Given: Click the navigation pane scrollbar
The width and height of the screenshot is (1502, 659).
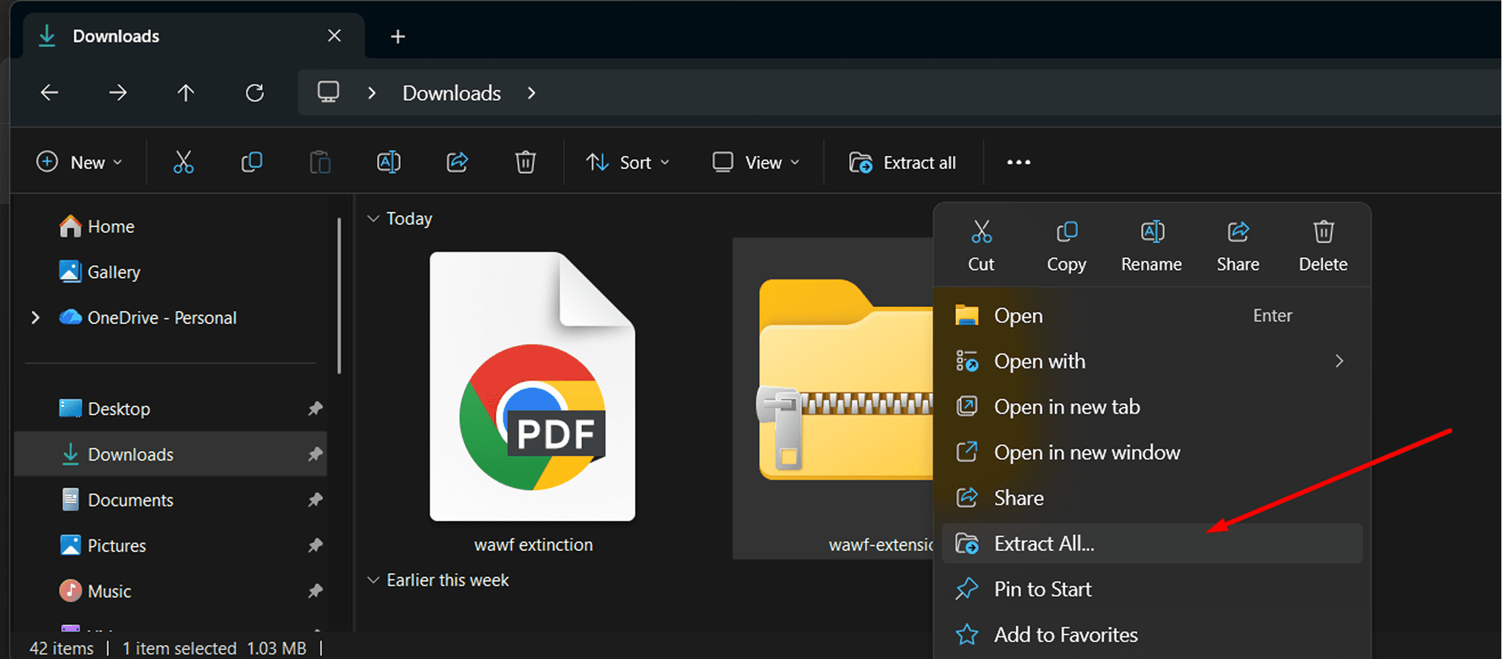Looking at the screenshot, I should click(339, 296).
